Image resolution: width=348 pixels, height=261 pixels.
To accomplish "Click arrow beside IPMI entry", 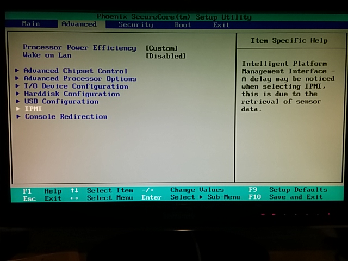I will pyautogui.click(x=18, y=109).
